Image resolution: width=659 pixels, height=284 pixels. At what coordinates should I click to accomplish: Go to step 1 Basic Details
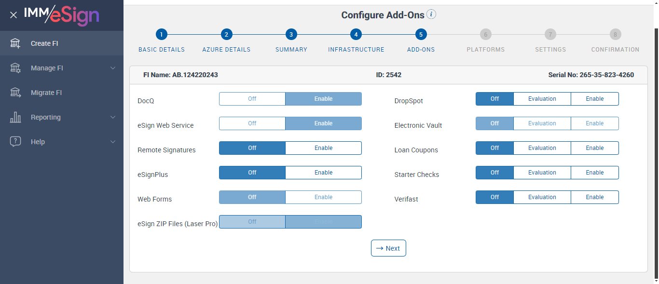click(x=161, y=35)
